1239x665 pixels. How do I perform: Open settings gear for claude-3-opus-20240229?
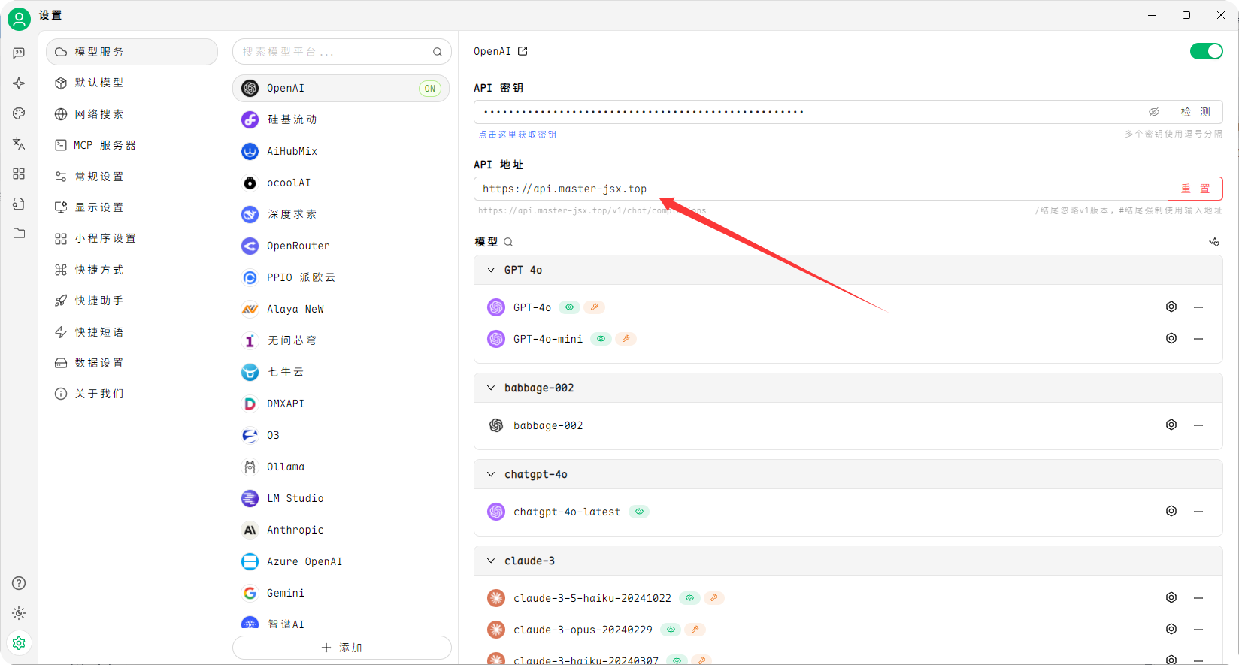pos(1171,629)
